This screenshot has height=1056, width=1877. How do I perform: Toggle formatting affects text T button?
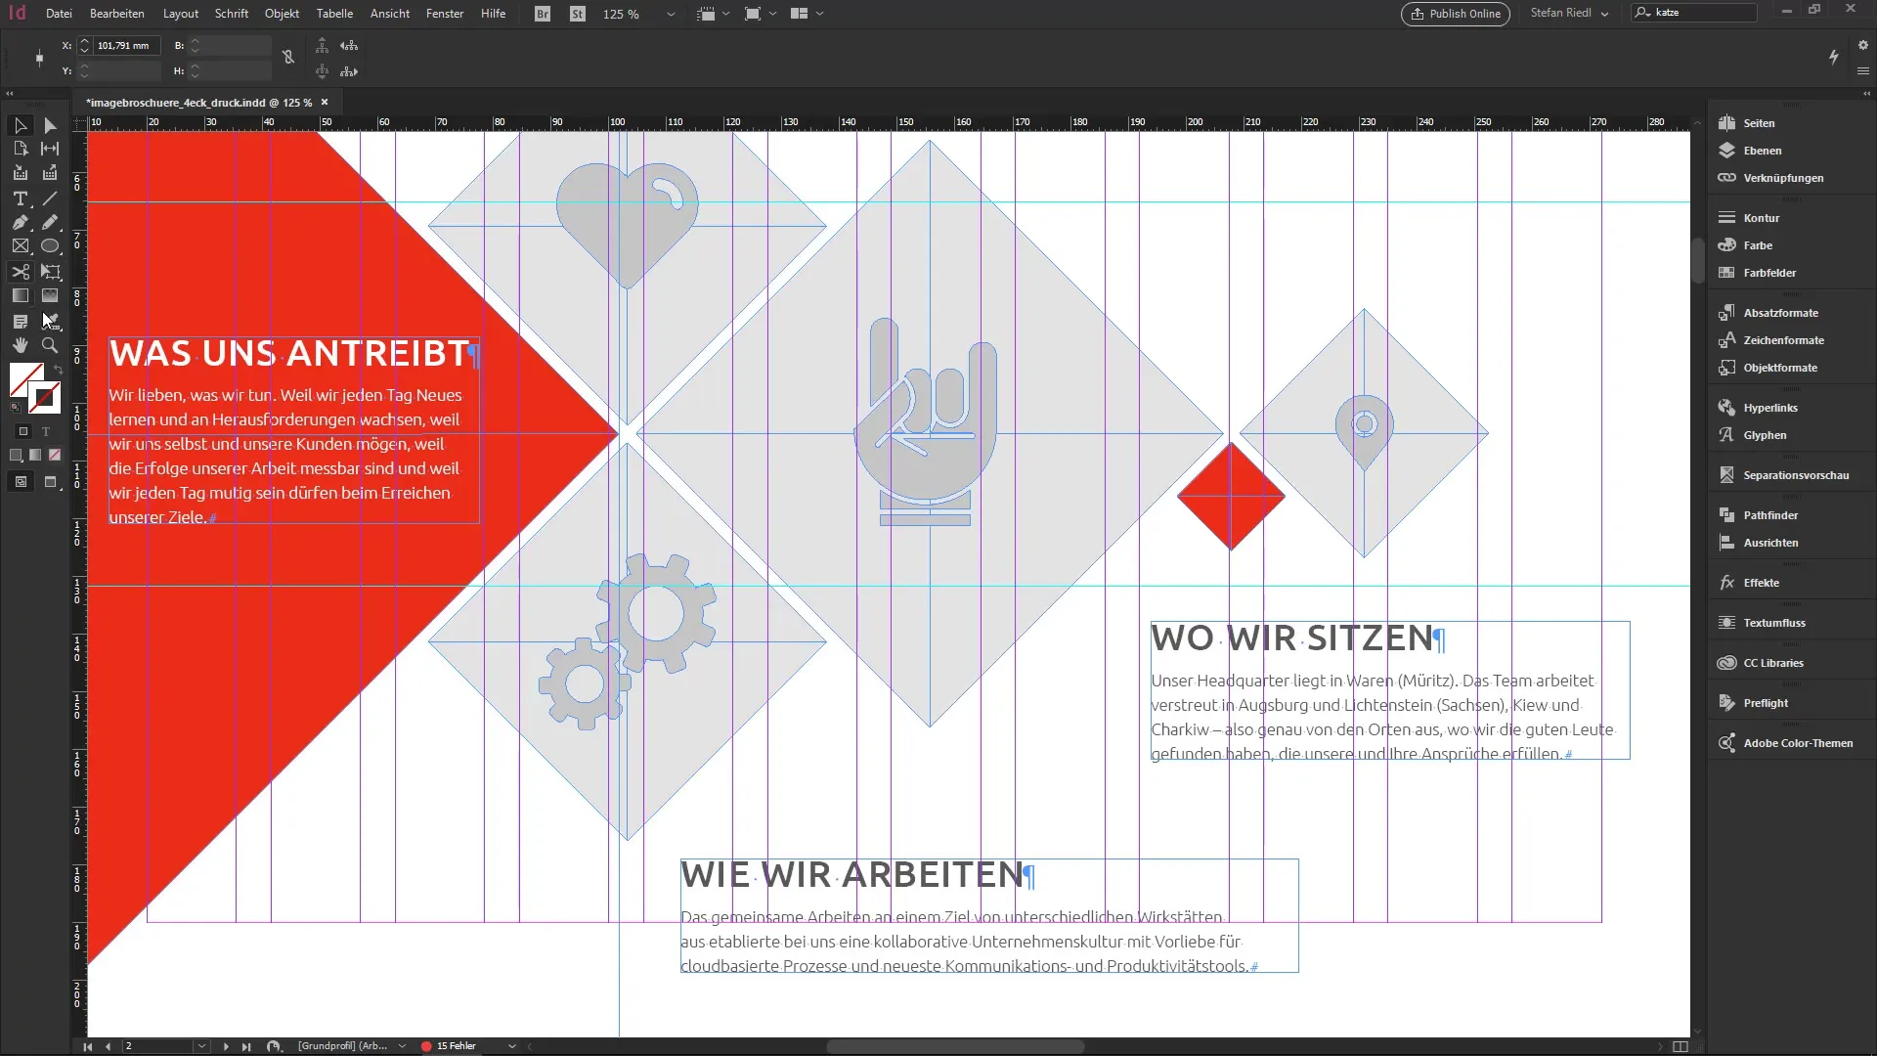(46, 431)
